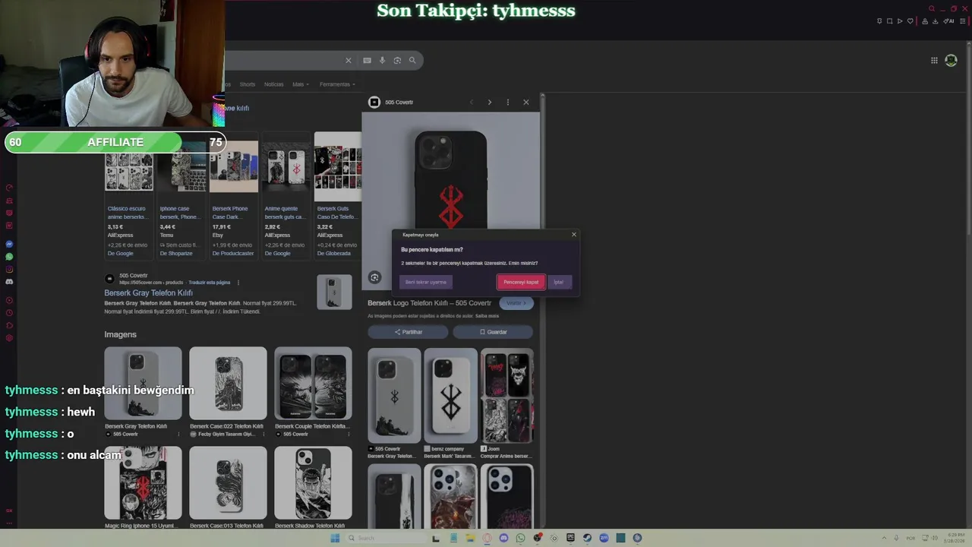Open the Joom related image in preview

coord(507,396)
